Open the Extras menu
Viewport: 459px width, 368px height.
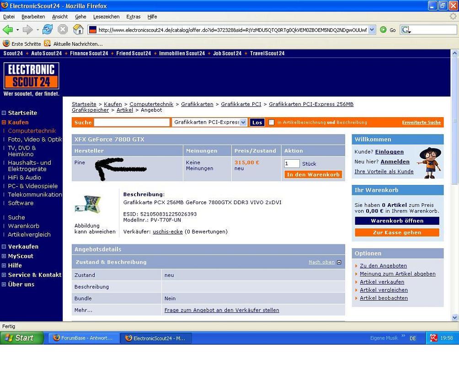coord(133,16)
